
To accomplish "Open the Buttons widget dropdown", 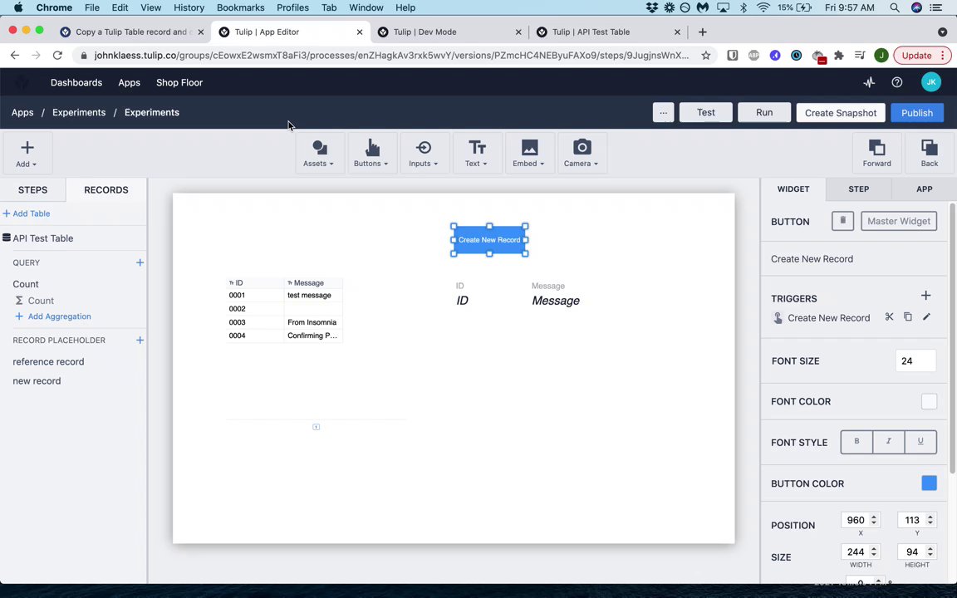I will (x=371, y=153).
